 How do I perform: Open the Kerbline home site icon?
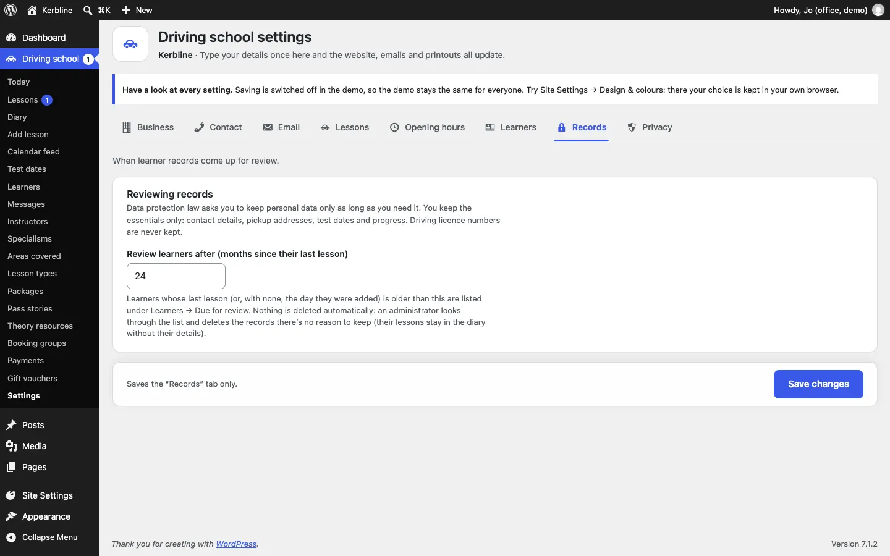(32, 10)
